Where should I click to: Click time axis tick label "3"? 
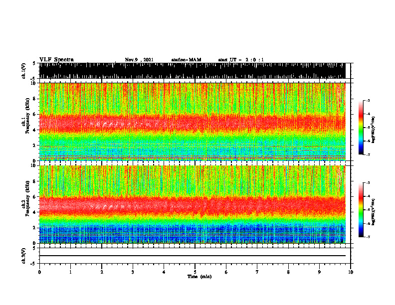[x=133, y=272]
